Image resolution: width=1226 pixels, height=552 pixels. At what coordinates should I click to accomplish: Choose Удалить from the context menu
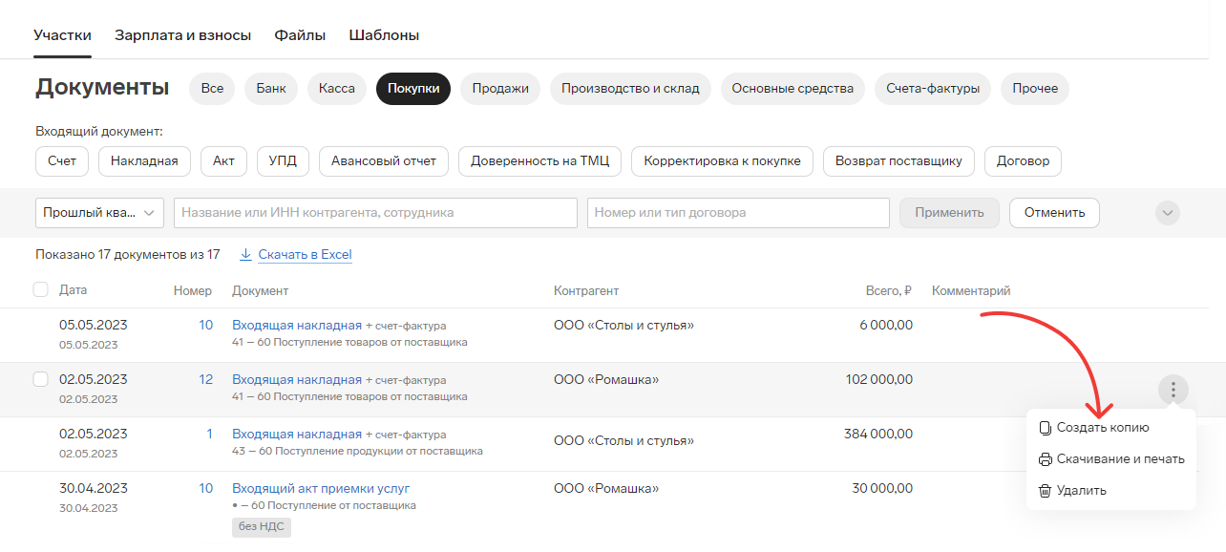(1082, 491)
